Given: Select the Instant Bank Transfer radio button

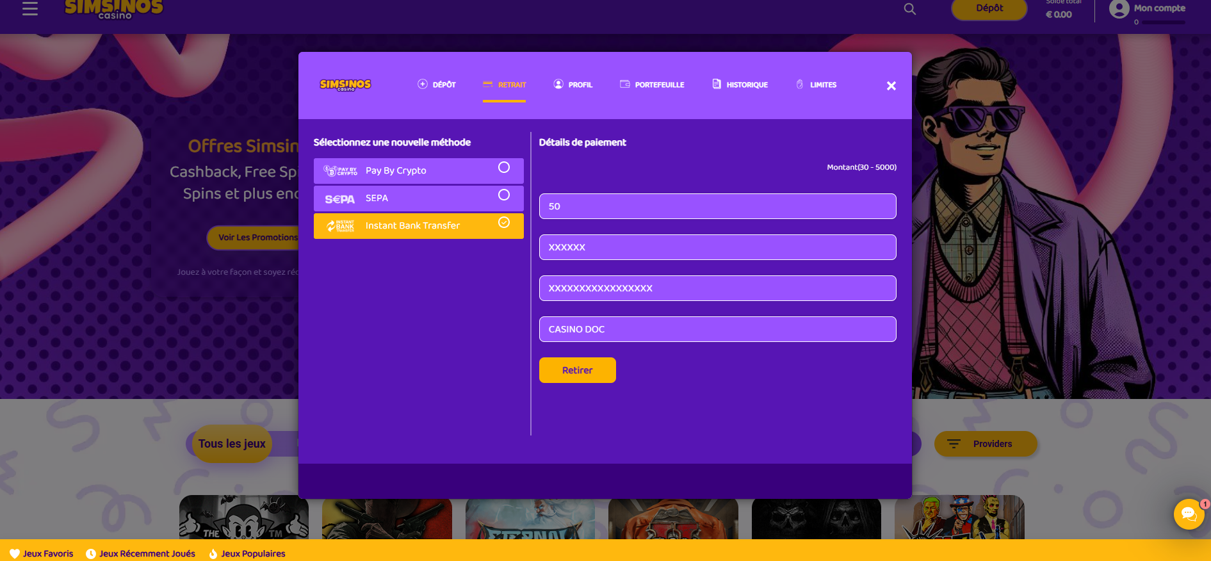Looking at the screenshot, I should (504, 222).
